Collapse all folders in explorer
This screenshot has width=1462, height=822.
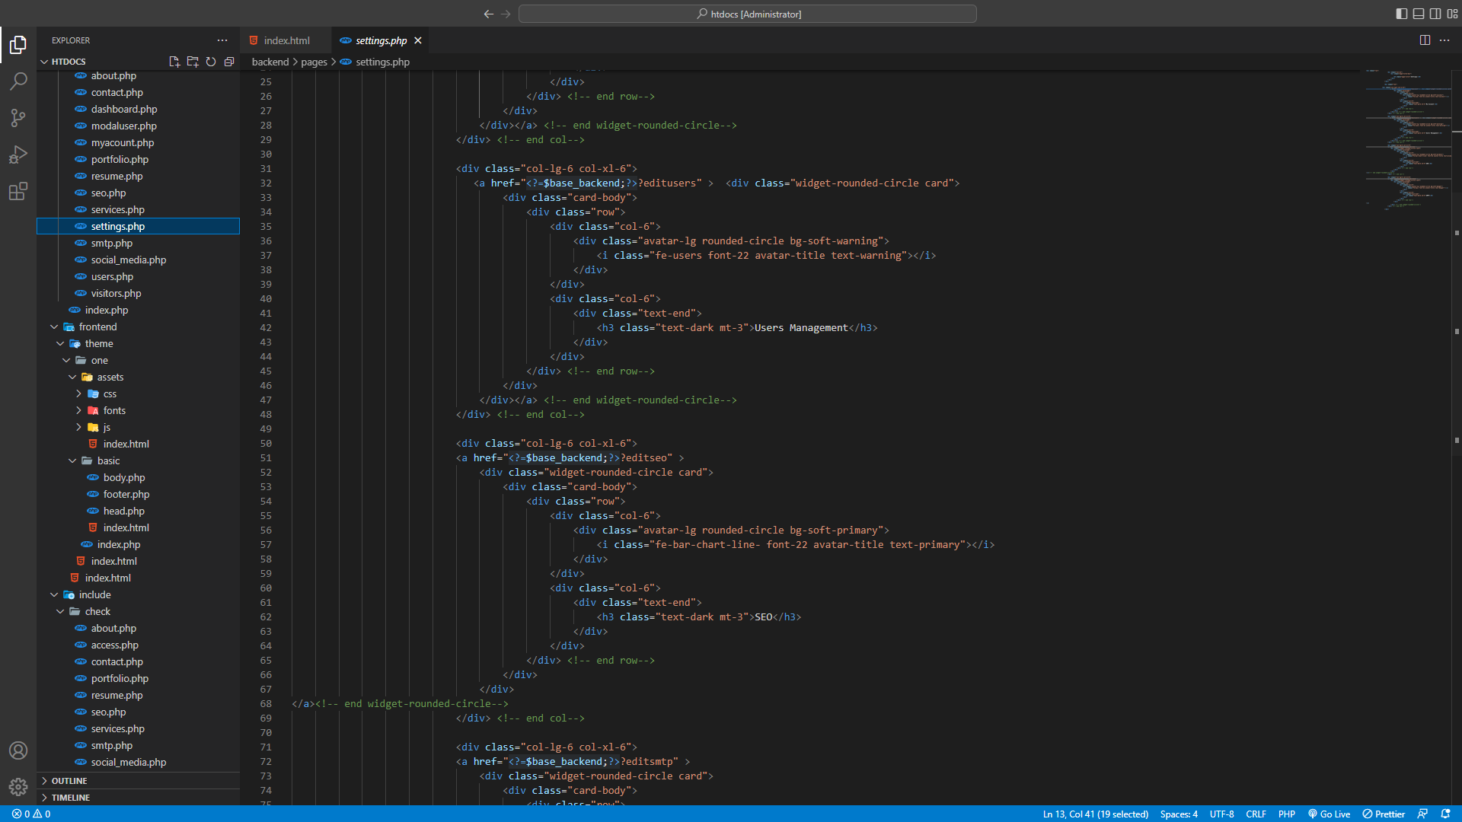click(229, 62)
